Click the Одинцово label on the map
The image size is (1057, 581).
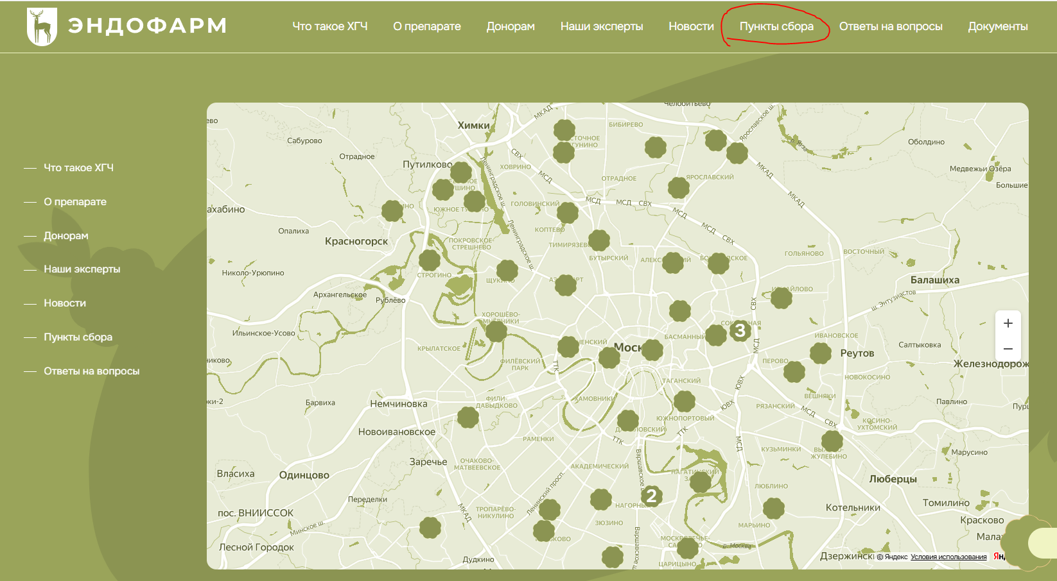[304, 475]
